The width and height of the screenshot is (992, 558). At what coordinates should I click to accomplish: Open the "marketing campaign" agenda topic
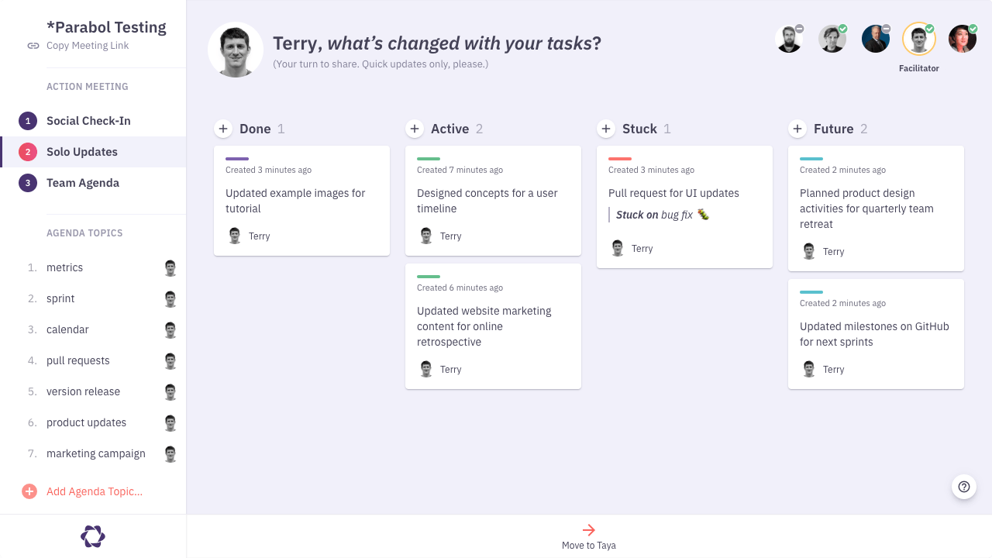(x=96, y=453)
